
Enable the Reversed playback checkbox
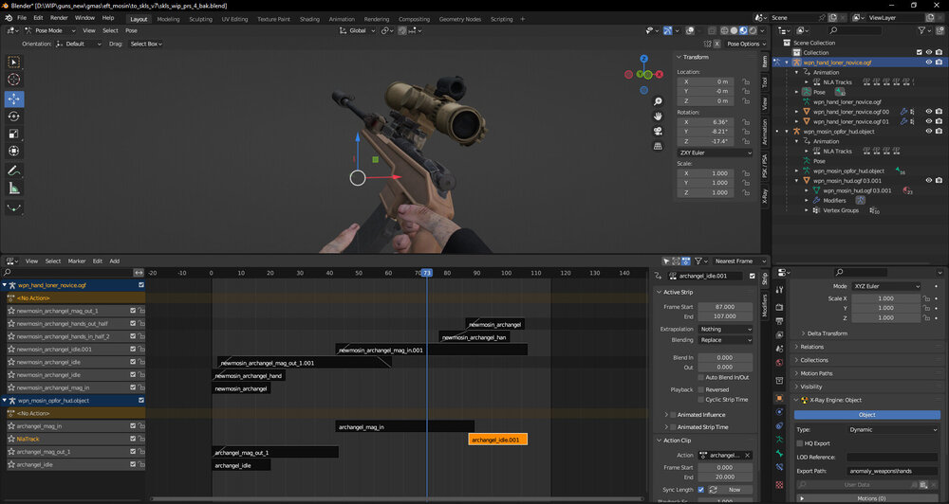700,389
